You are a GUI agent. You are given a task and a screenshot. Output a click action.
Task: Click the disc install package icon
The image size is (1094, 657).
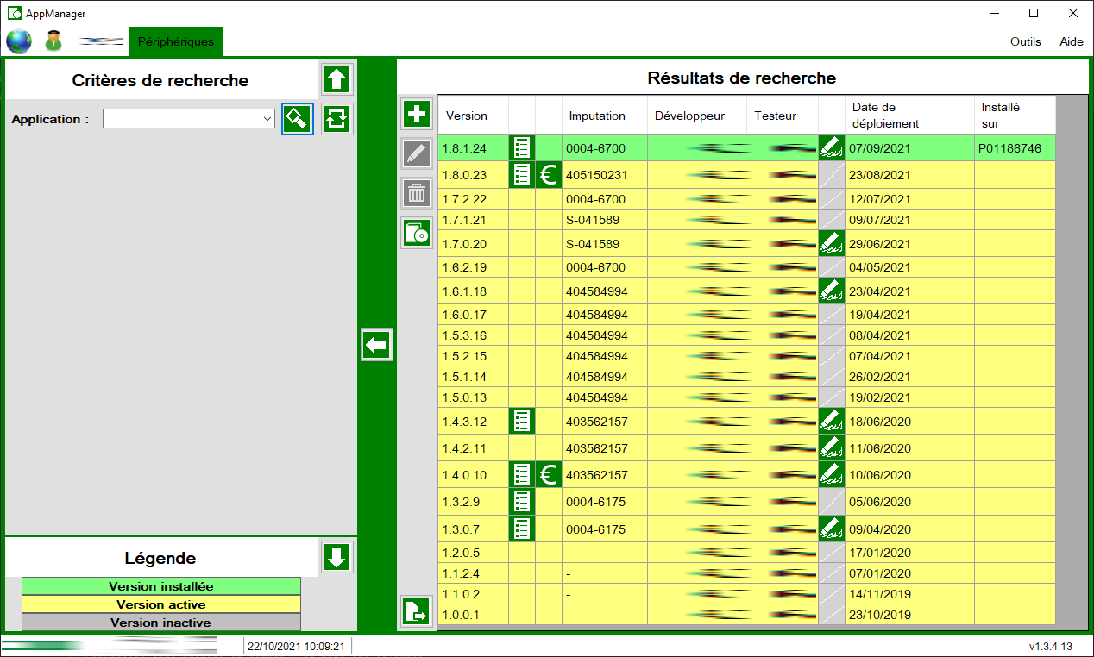[417, 234]
